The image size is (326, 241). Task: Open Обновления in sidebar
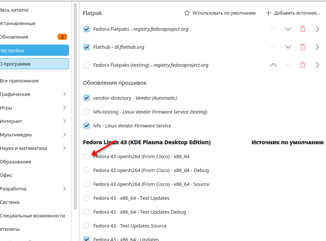pyautogui.click(x=34, y=37)
